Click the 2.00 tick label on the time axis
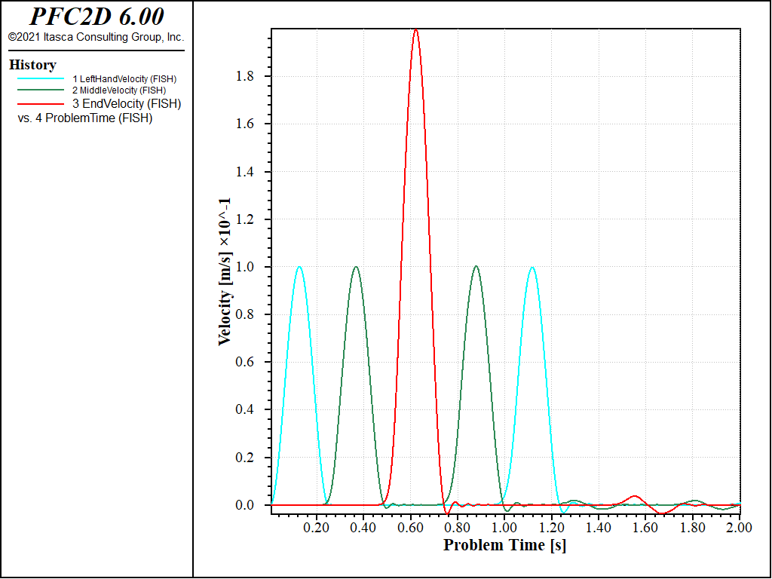This screenshot has height=579, width=772. (x=740, y=528)
